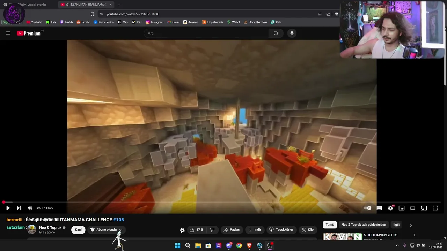
Task: Like the video (17 B)
Action: click(x=196, y=230)
